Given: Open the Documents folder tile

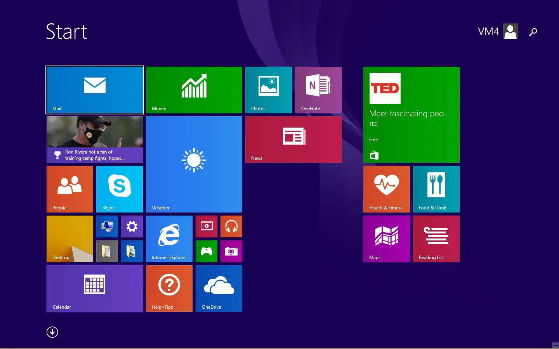Looking at the screenshot, I should click(107, 251).
